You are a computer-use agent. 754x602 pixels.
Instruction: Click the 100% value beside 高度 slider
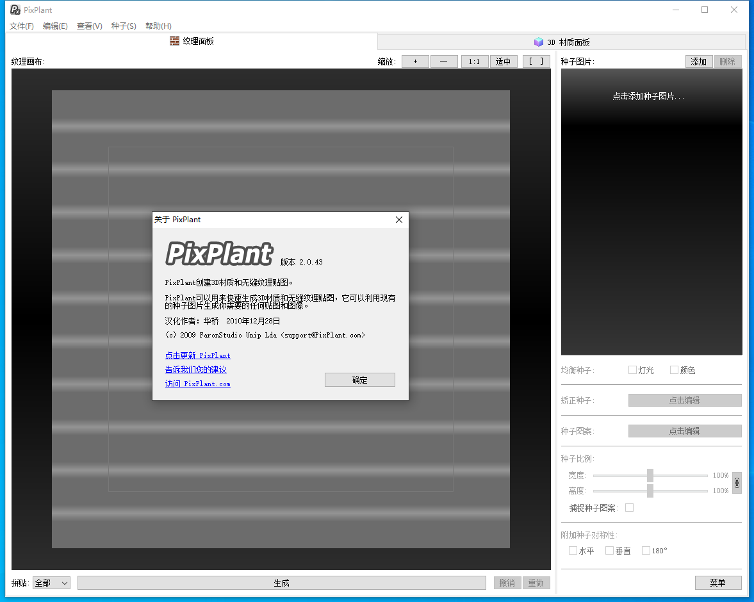720,491
